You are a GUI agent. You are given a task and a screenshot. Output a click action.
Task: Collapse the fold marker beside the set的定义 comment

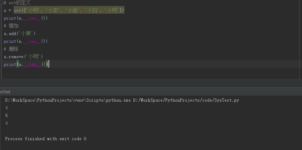(1, 3)
